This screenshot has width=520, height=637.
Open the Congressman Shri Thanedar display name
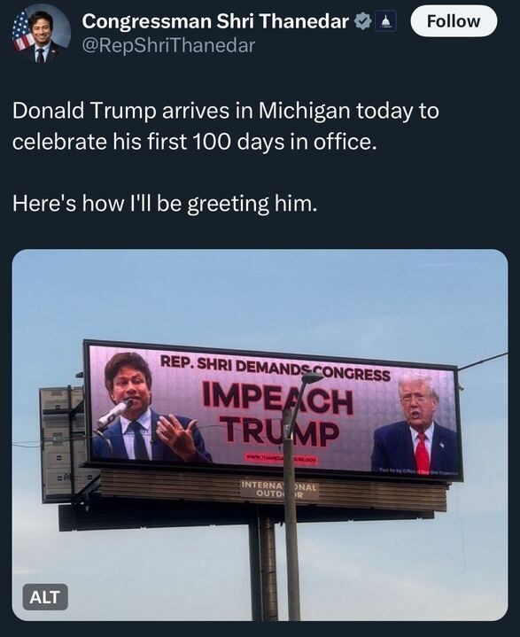pyautogui.click(x=215, y=21)
